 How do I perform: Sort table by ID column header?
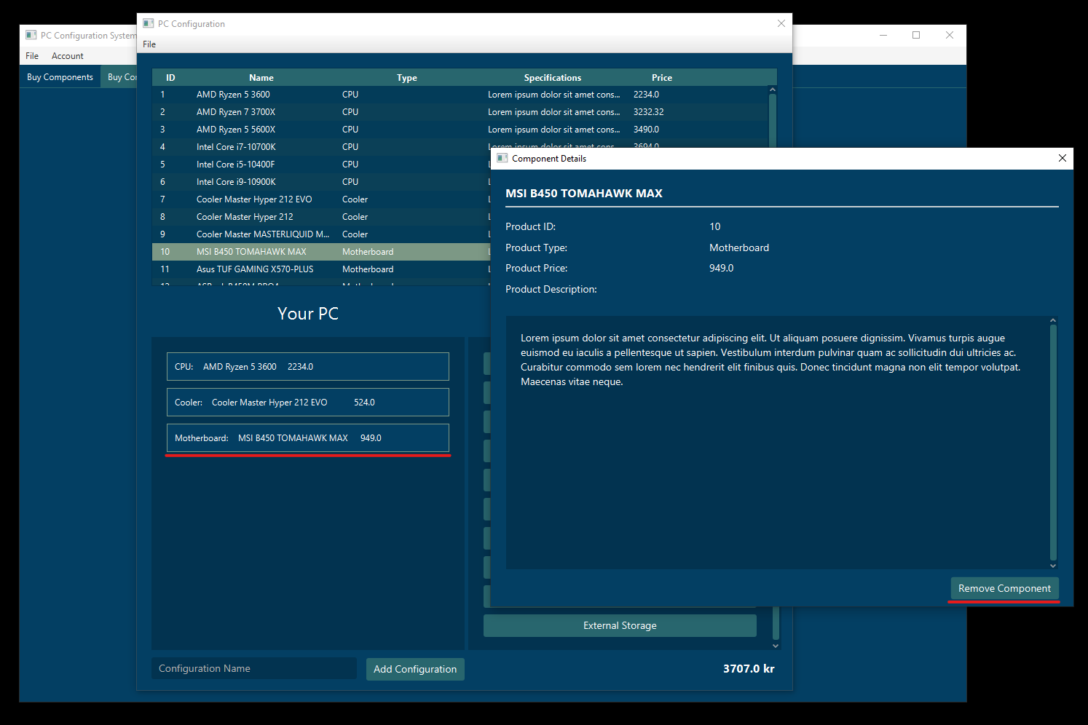pyautogui.click(x=170, y=78)
